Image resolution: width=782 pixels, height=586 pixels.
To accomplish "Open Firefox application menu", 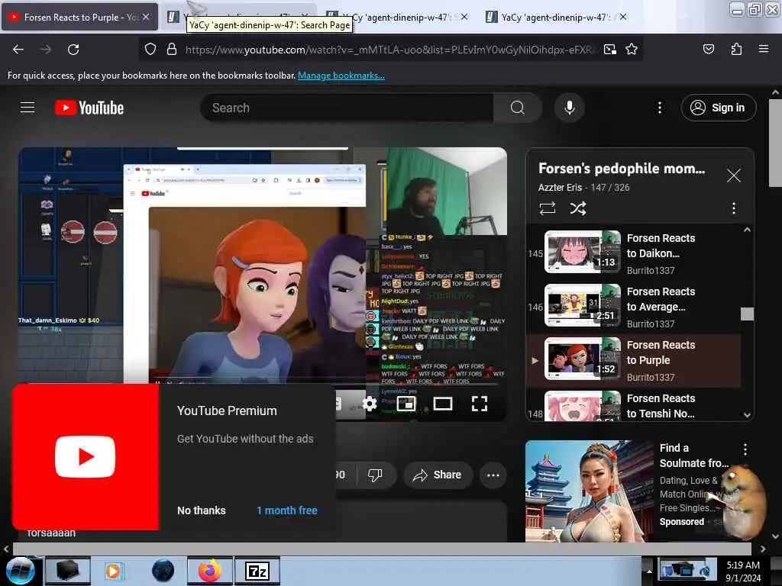I will click(763, 49).
